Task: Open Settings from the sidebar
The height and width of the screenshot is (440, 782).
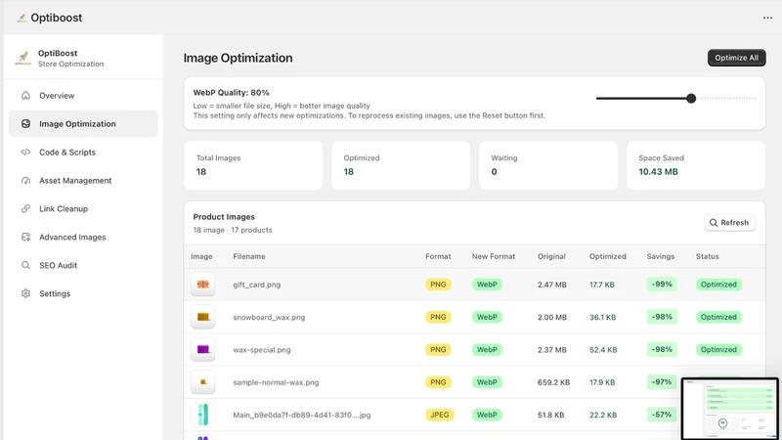Action: [x=83, y=293]
